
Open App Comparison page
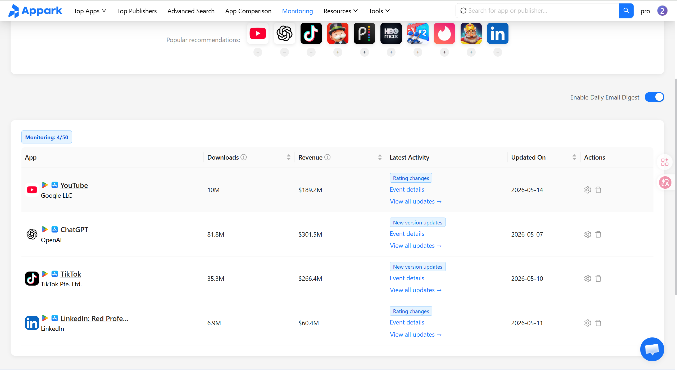[248, 11]
